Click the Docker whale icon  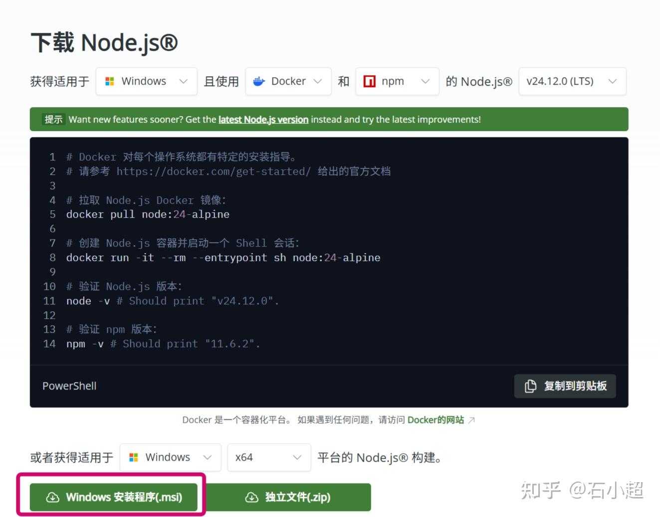pos(259,81)
